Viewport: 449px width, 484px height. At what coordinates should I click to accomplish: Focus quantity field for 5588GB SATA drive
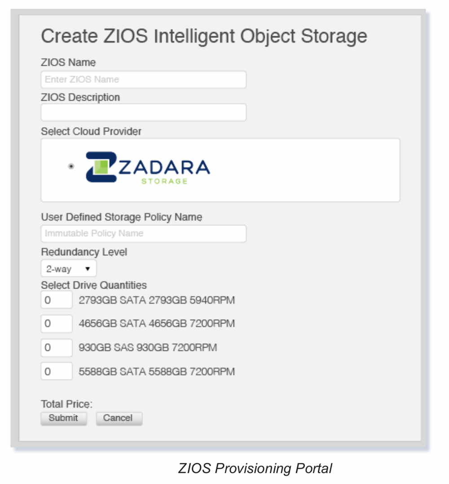57,371
